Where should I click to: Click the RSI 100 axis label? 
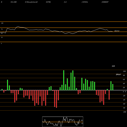pos(2,23)
